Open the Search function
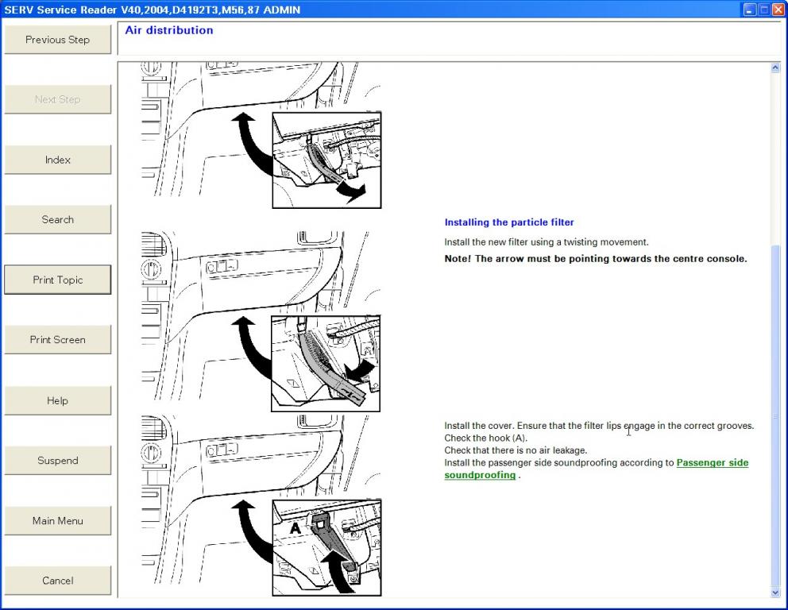Viewport: 788px width, 610px height. pyautogui.click(x=58, y=219)
